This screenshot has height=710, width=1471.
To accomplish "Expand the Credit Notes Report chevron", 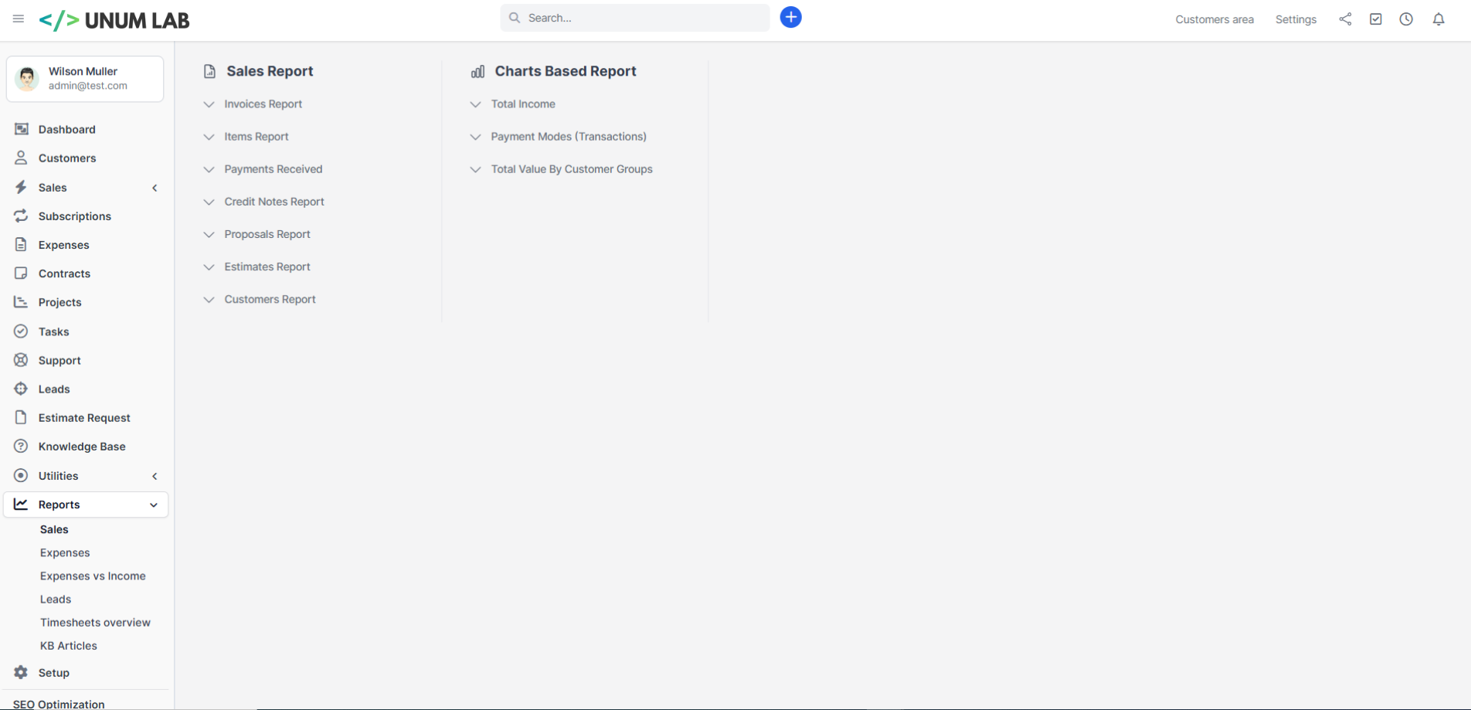I will pos(209,202).
